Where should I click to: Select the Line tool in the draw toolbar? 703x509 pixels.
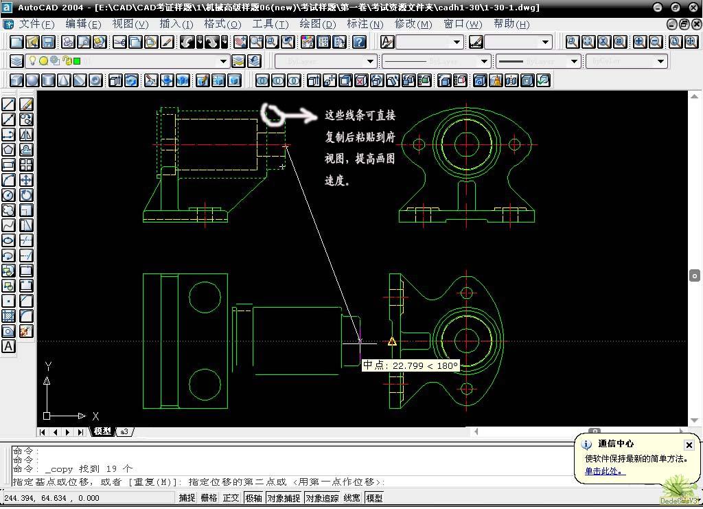coord(8,104)
